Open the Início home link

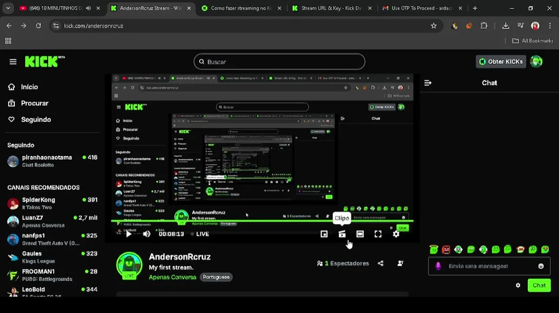click(23, 87)
